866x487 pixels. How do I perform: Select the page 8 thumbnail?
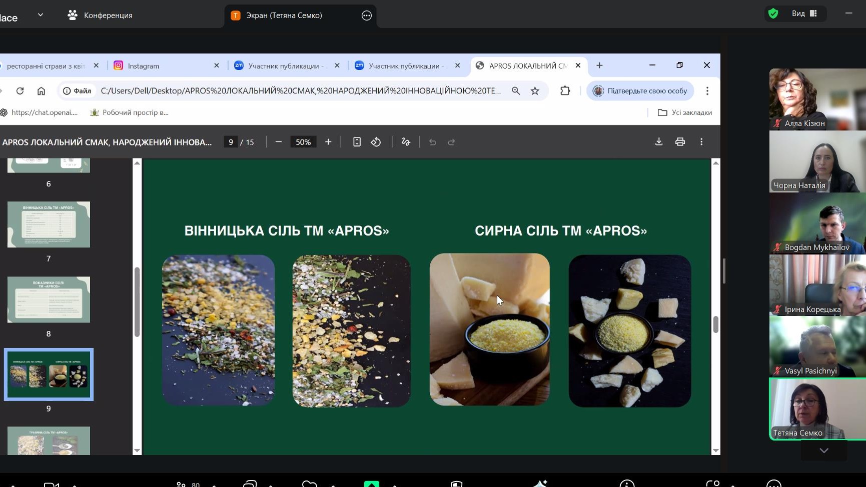coord(49,299)
